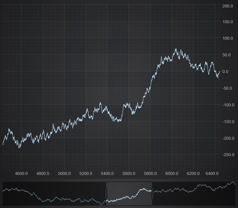Click the 5400.0 x-axis label
Viewport: 238px width, 208px height.
point(107,174)
